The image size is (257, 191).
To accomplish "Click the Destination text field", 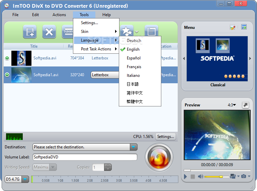I will 81,147.
